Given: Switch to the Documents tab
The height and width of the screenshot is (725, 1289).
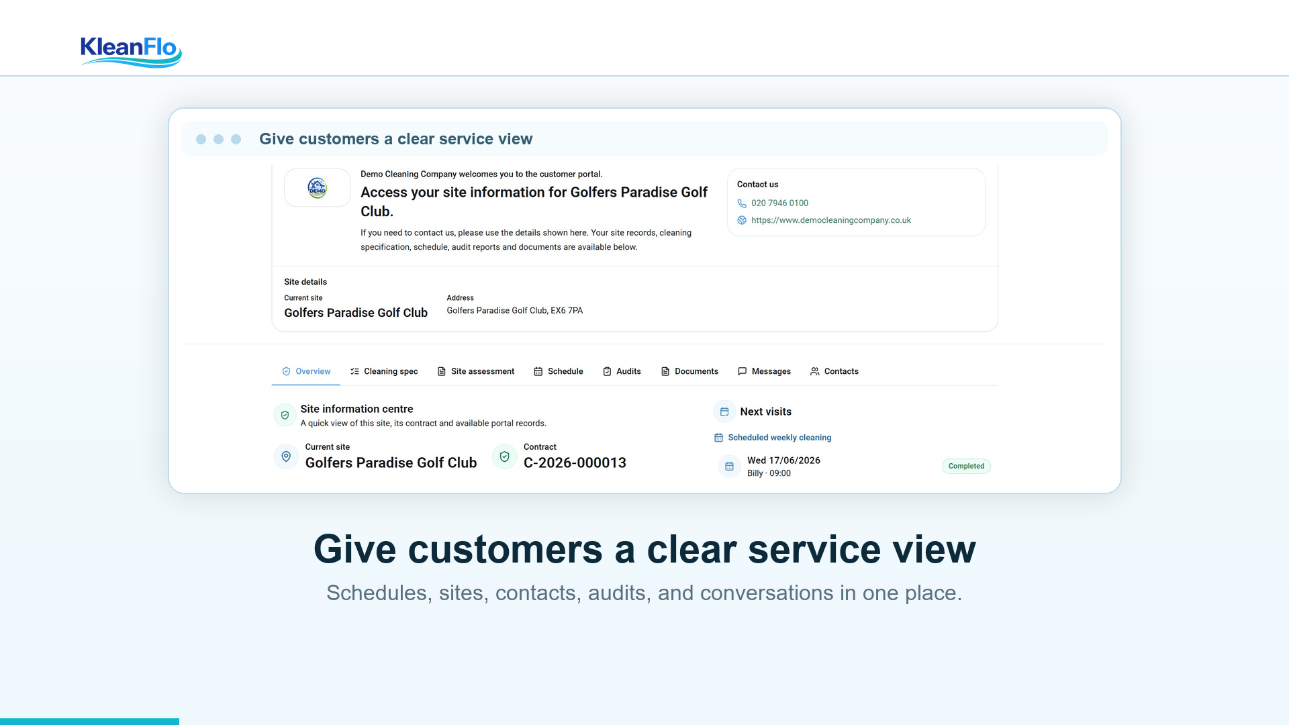Looking at the screenshot, I should (689, 371).
